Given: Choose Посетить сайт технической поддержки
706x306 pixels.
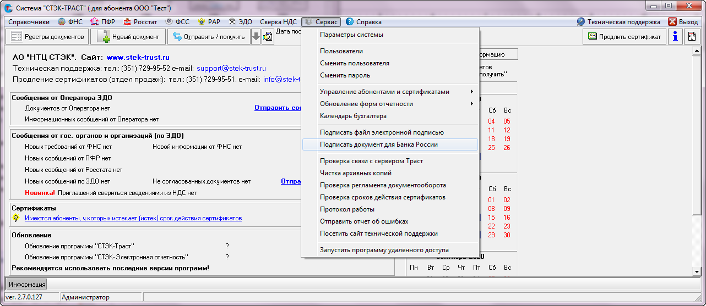Looking at the screenshot, I should [x=390, y=233].
